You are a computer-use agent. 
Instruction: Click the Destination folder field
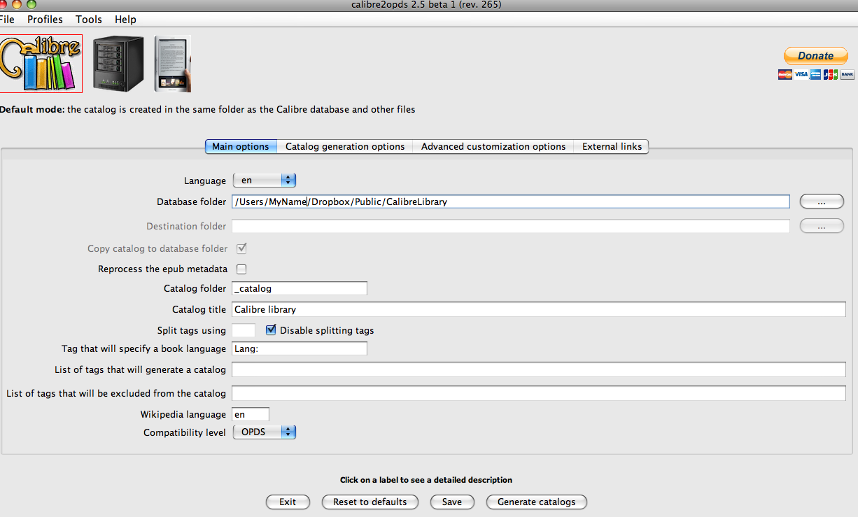[511, 226]
